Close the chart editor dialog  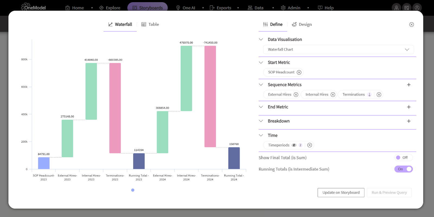click(411, 25)
